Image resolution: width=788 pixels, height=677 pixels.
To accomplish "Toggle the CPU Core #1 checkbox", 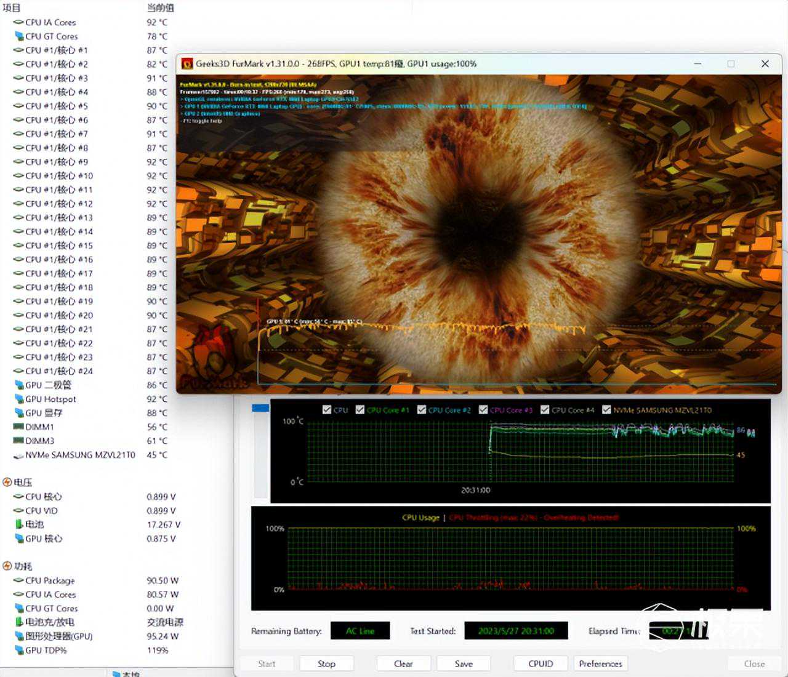I will [x=360, y=410].
